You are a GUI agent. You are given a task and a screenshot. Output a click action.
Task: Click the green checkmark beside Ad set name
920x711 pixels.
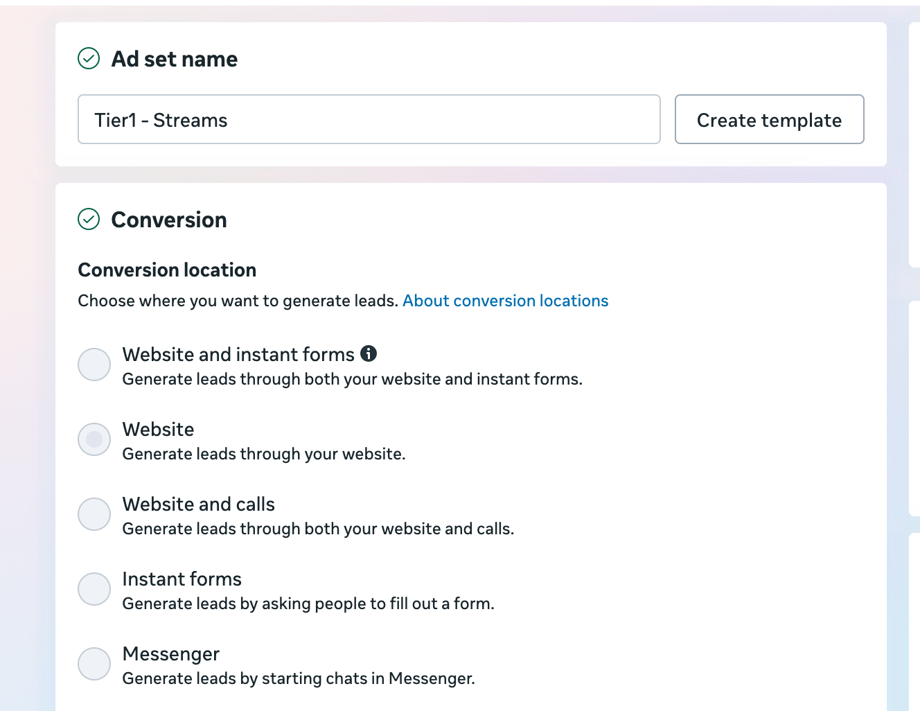coord(89,60)
